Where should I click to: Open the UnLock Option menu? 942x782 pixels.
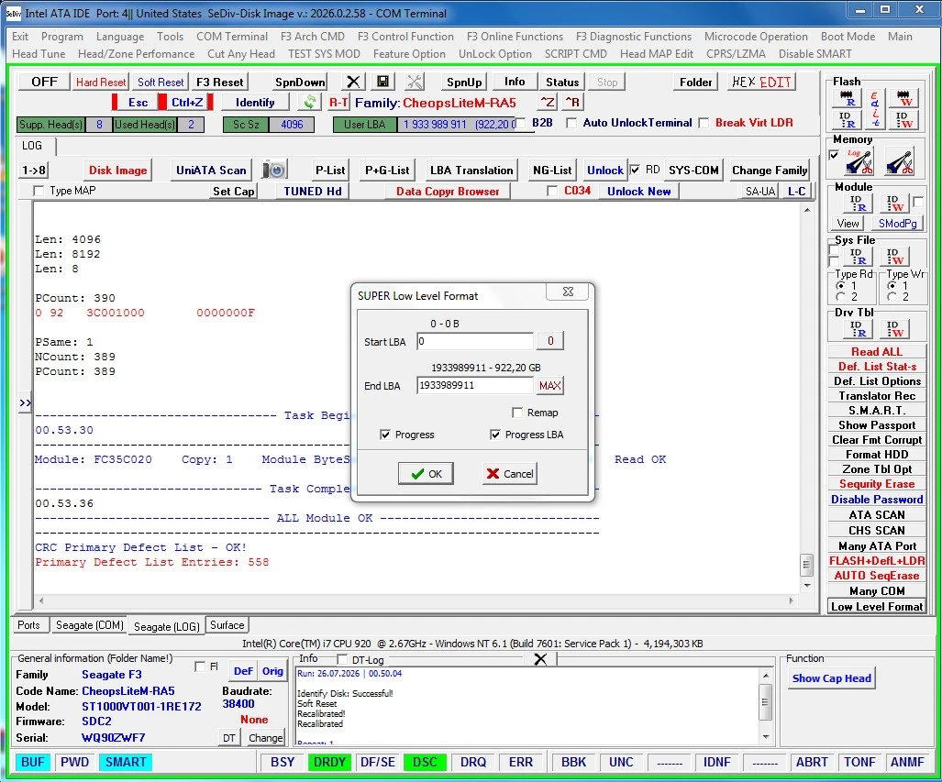(x=495, y=54)
